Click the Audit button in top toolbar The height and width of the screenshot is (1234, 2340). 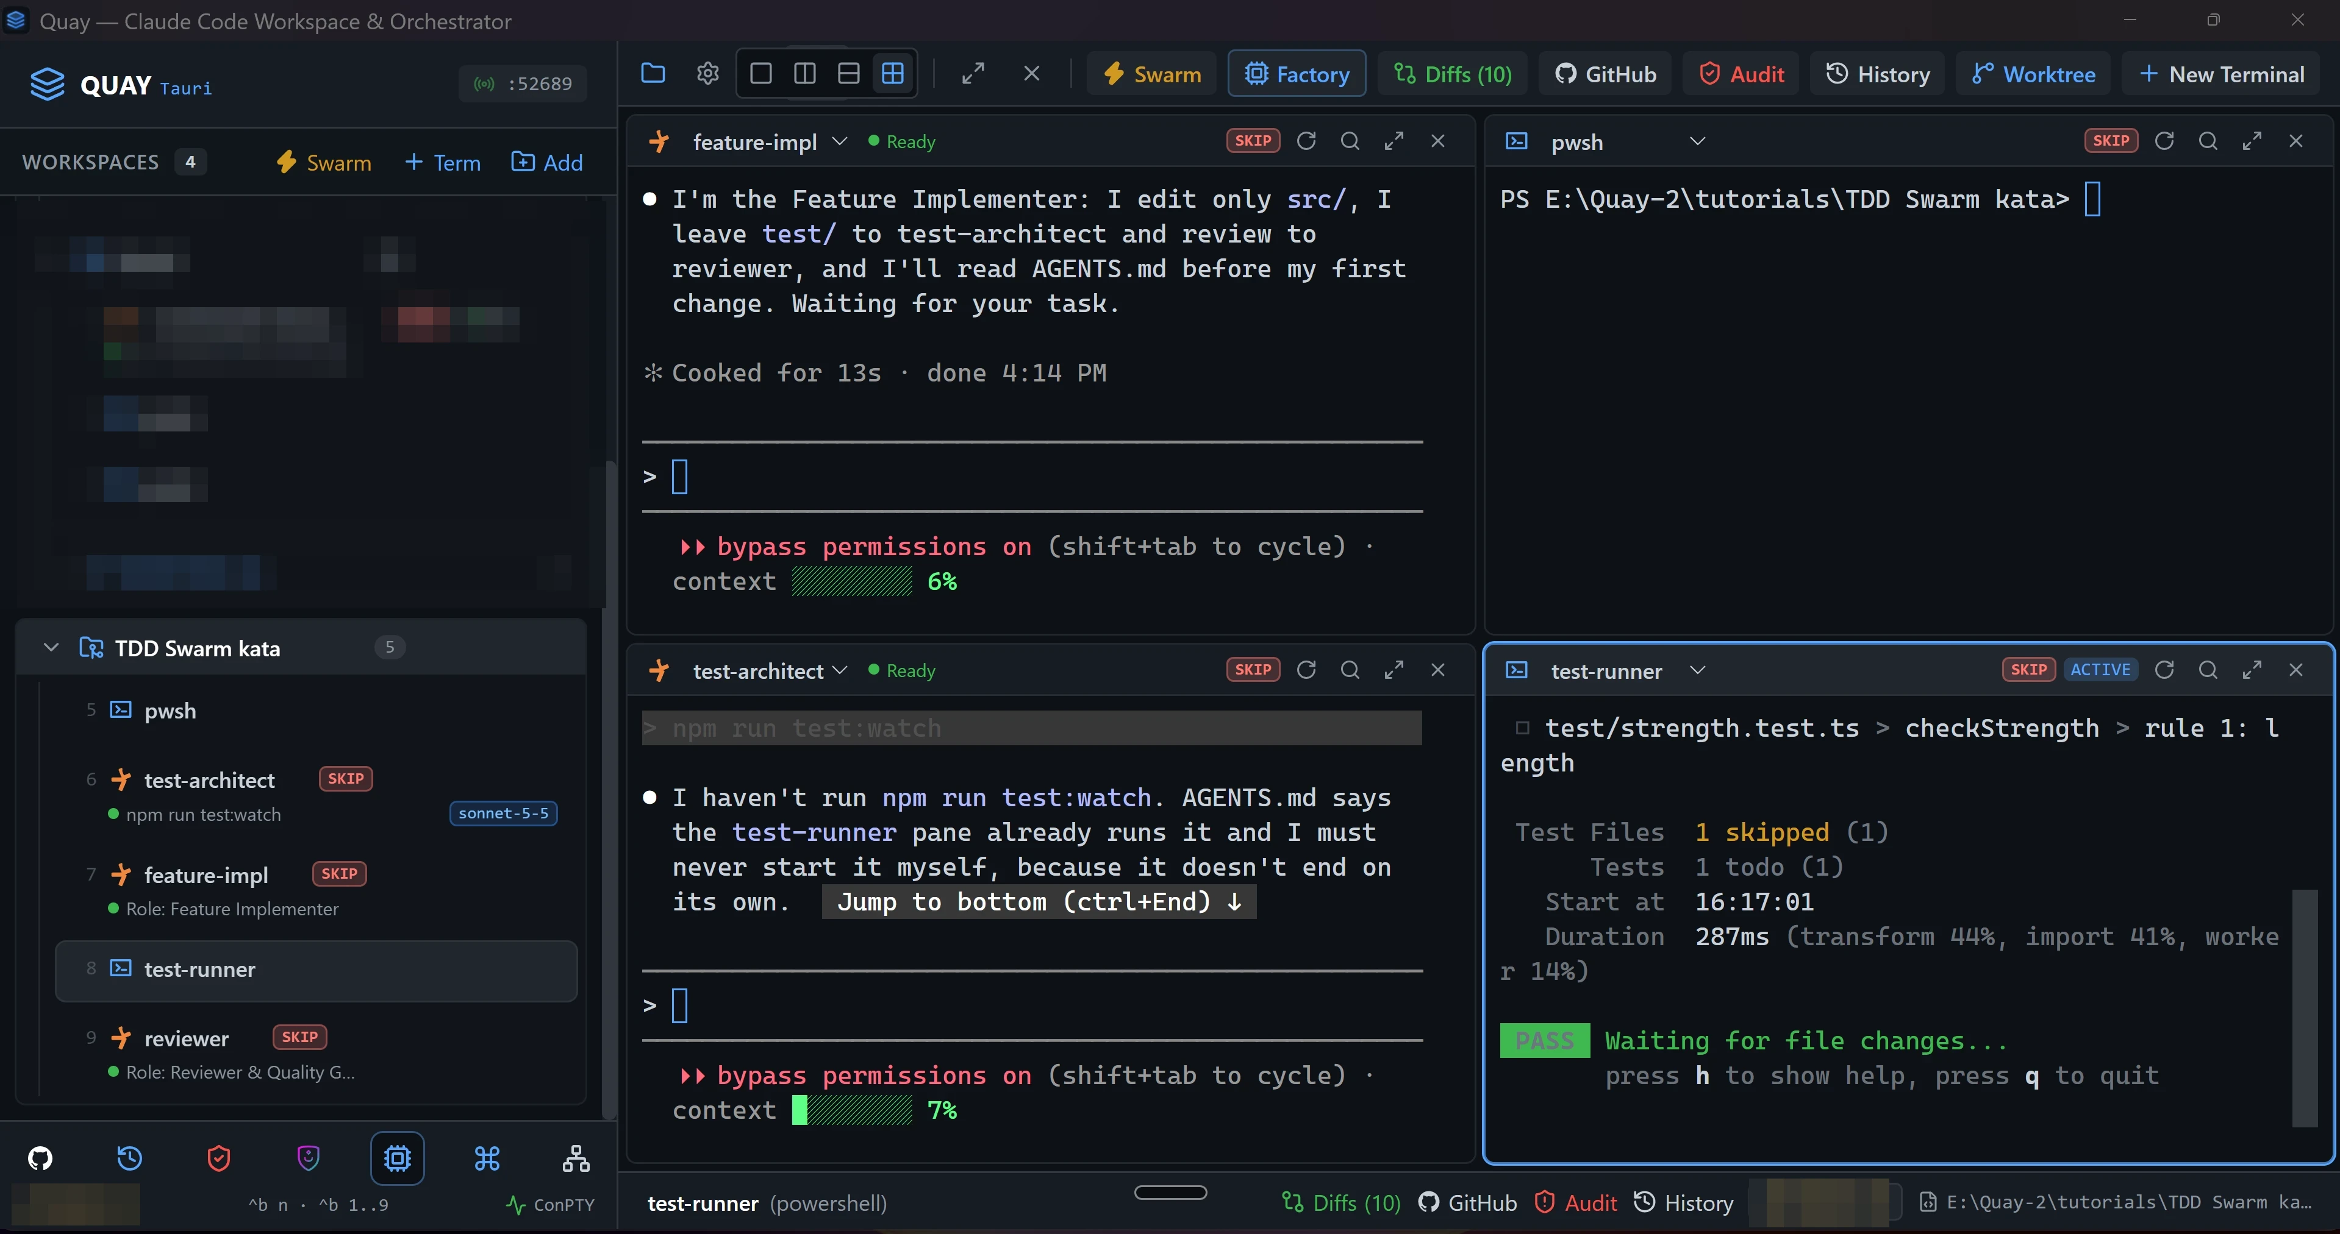point(1741,74)
